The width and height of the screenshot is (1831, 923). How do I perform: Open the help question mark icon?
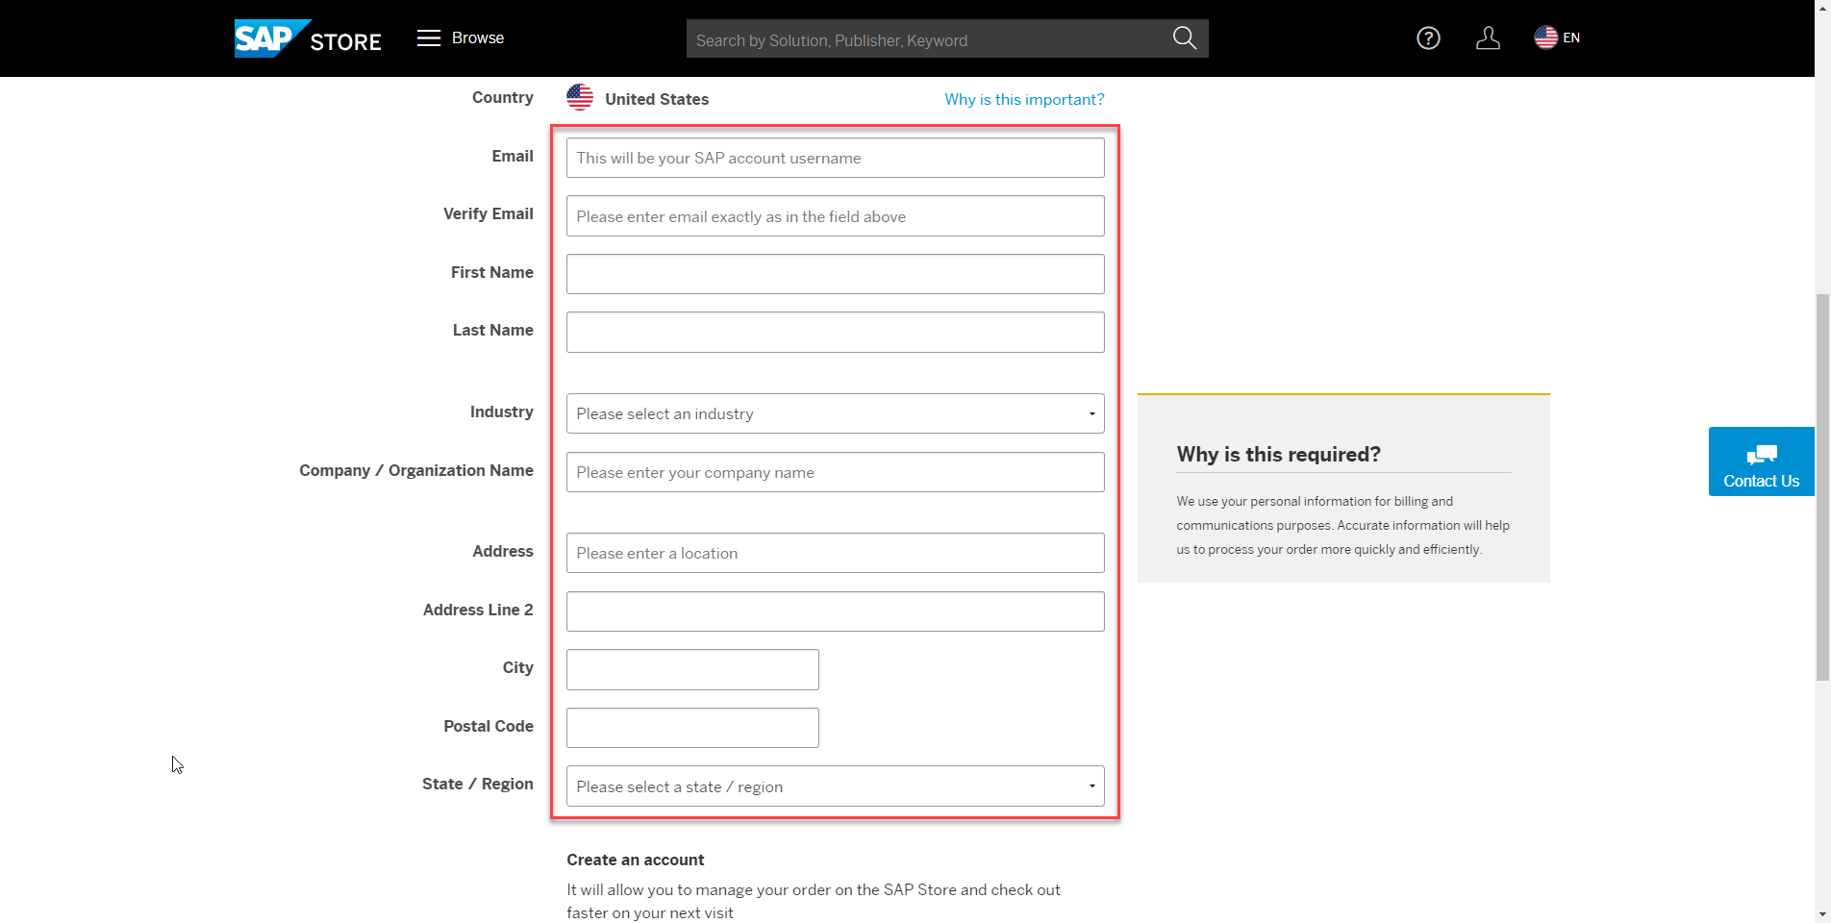[x=1428, y=38]
